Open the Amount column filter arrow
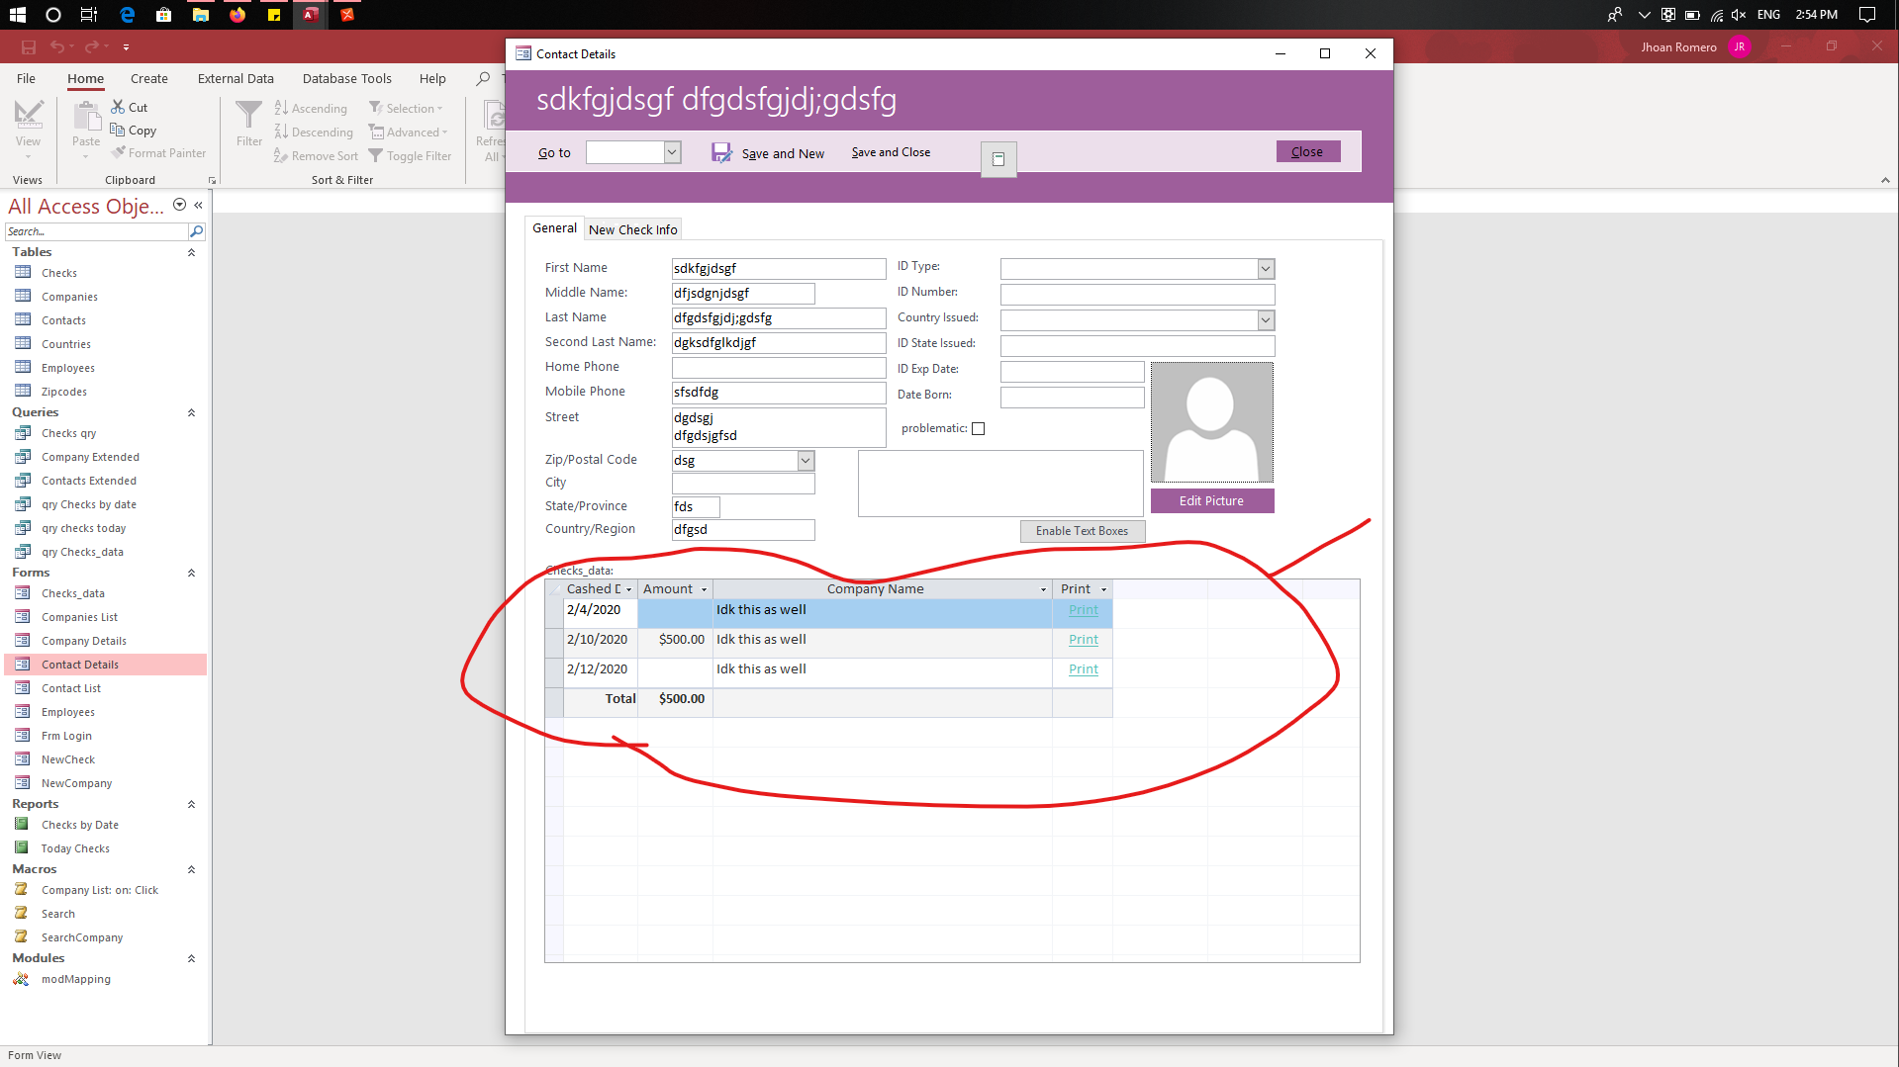This screenshot has height=1067, width=1899. pyautogui.click(x=705, y=589)
